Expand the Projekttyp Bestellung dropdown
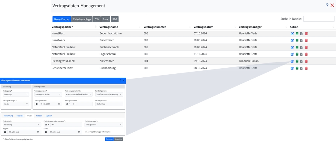 pos(21,124)
